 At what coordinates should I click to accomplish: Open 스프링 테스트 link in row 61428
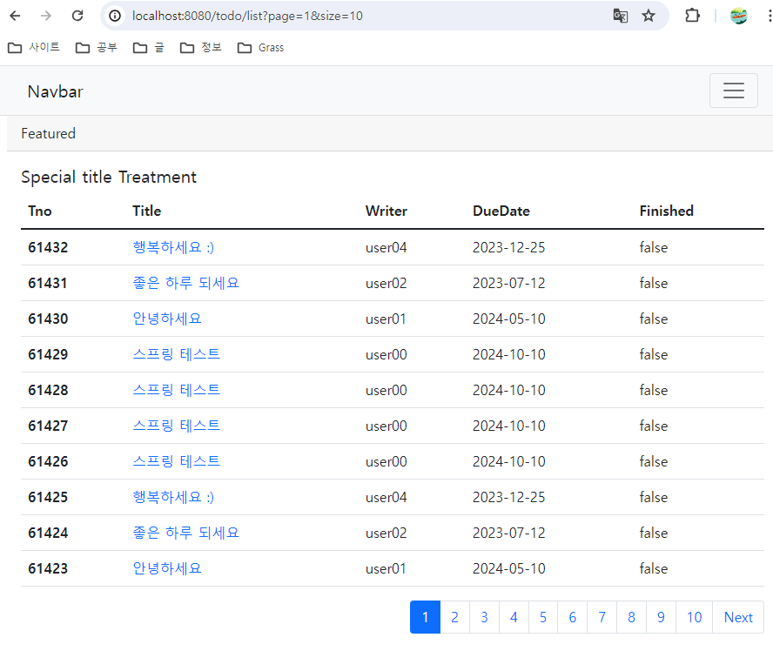click(x=176, y=390)
